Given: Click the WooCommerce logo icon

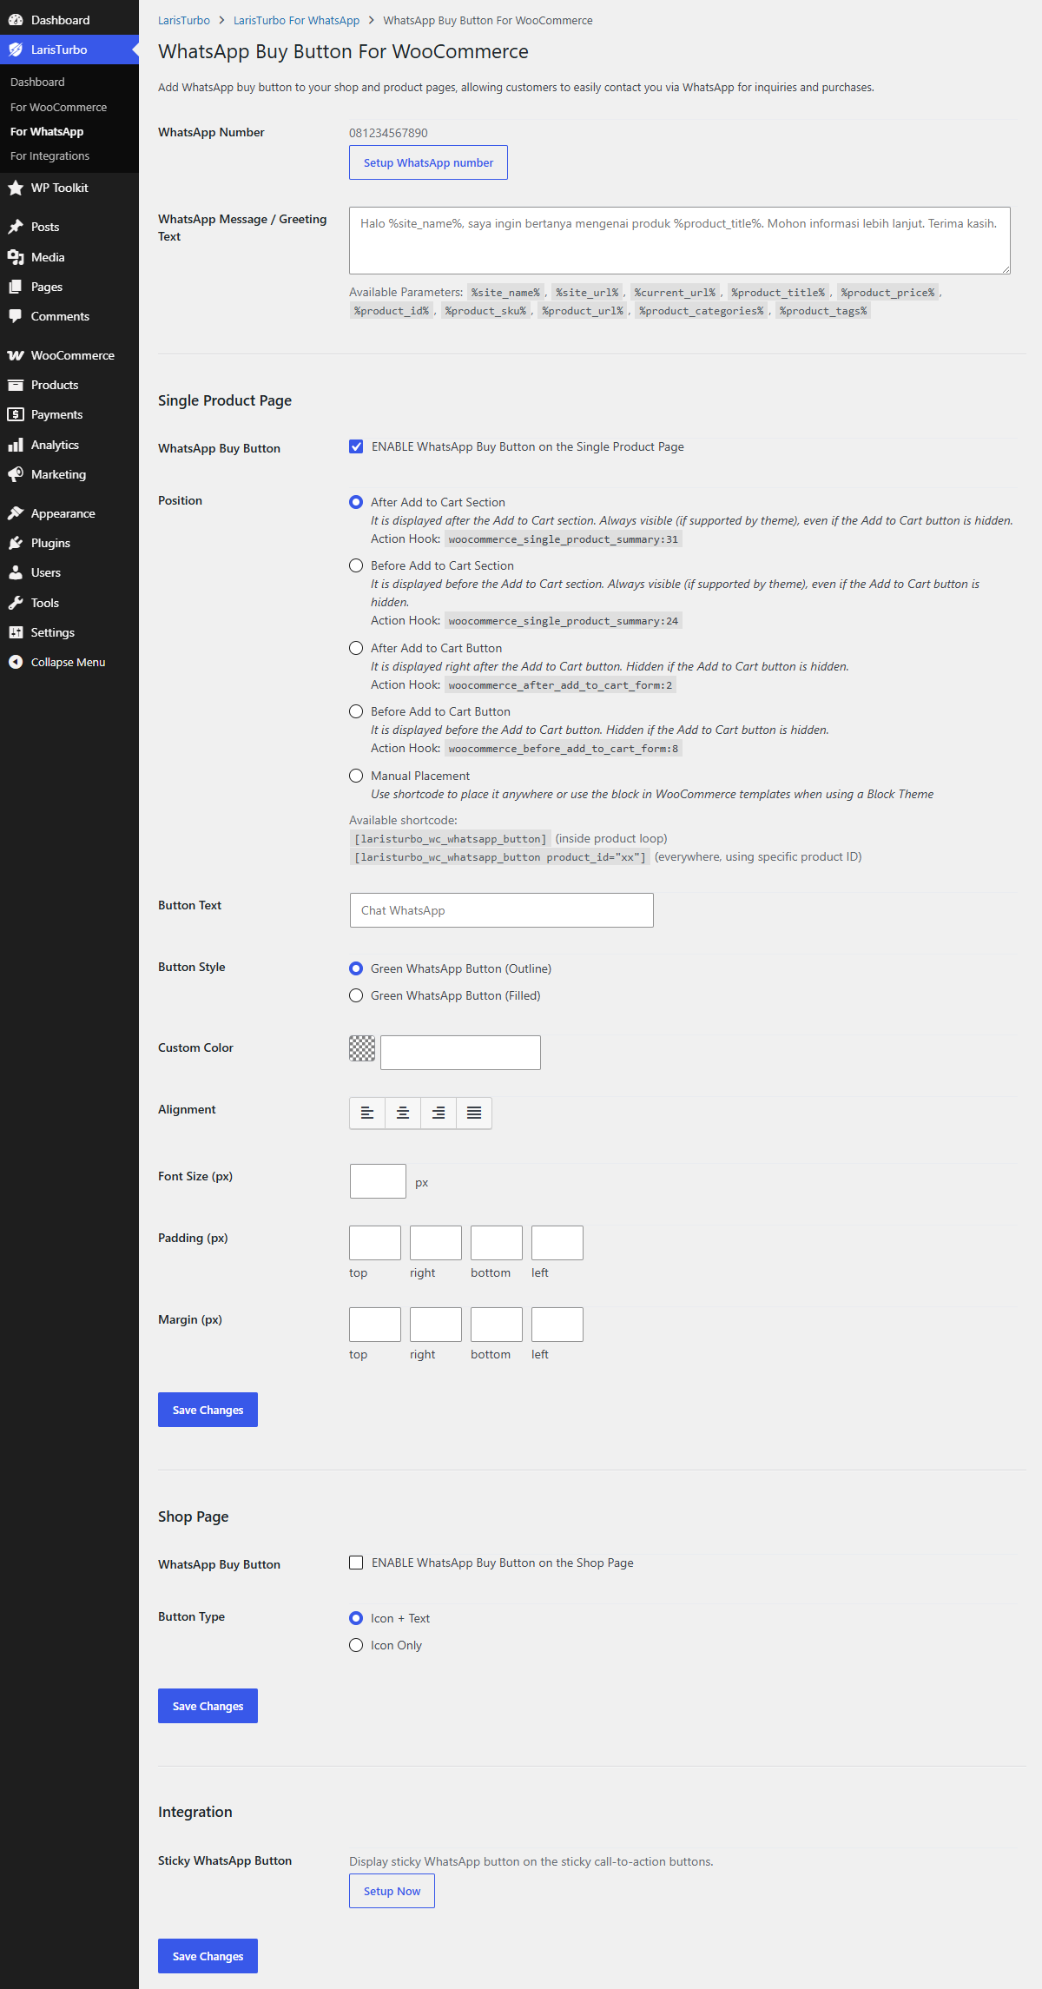Looking at the screenshot, I should [x=16, y=355].
